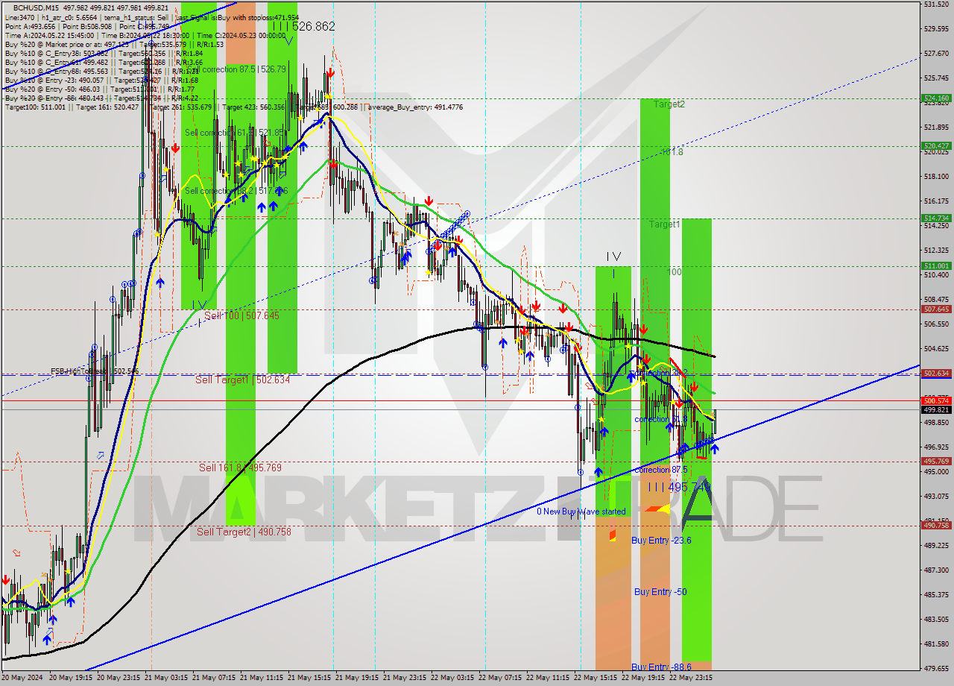Select the 'Buy Entry -50' label
The width and height of the screenshot is (954, 686).
click(660, 591)
